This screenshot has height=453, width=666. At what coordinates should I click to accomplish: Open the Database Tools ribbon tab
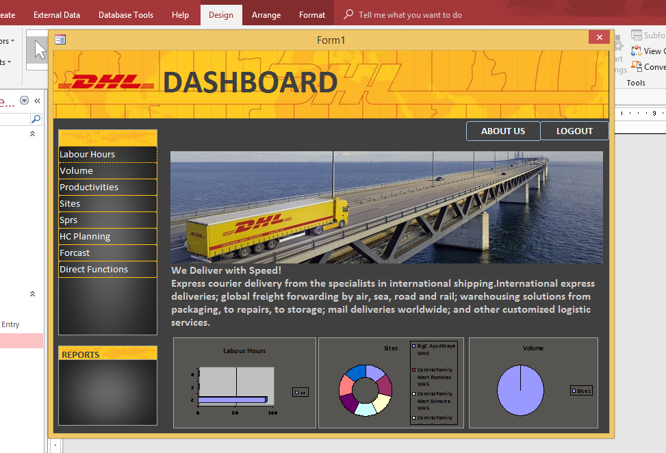tap(126, 15)
